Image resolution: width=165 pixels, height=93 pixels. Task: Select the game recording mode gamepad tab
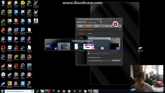(x=80, y=26)
